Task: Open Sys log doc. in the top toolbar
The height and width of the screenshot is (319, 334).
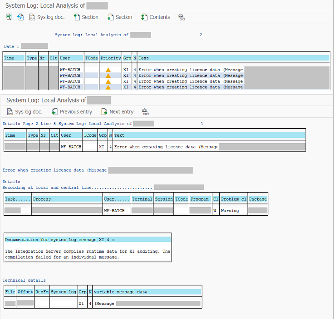Action: [x=47, y=17]
